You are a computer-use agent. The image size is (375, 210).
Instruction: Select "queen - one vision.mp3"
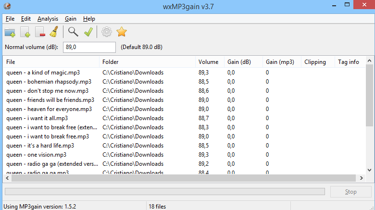37,155
